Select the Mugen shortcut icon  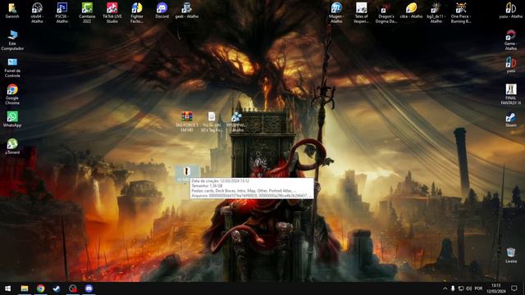(336, 13)
